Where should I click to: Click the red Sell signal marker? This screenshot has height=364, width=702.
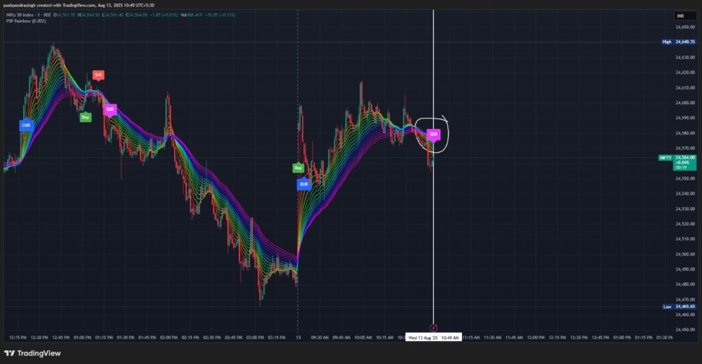(x=98, y=74)
